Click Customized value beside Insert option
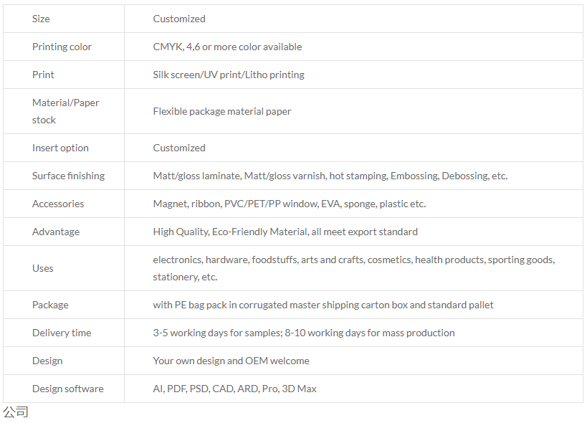This screenshot has height=423, width=587. (179, 148)
